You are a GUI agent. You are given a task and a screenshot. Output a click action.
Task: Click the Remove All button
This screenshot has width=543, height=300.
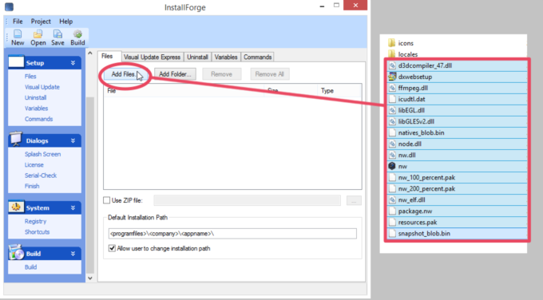click(x=269, y=74)
